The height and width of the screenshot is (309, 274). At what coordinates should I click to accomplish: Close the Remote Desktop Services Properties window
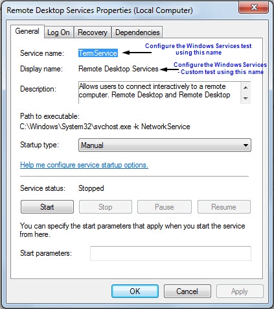click(x=254, y=7)
